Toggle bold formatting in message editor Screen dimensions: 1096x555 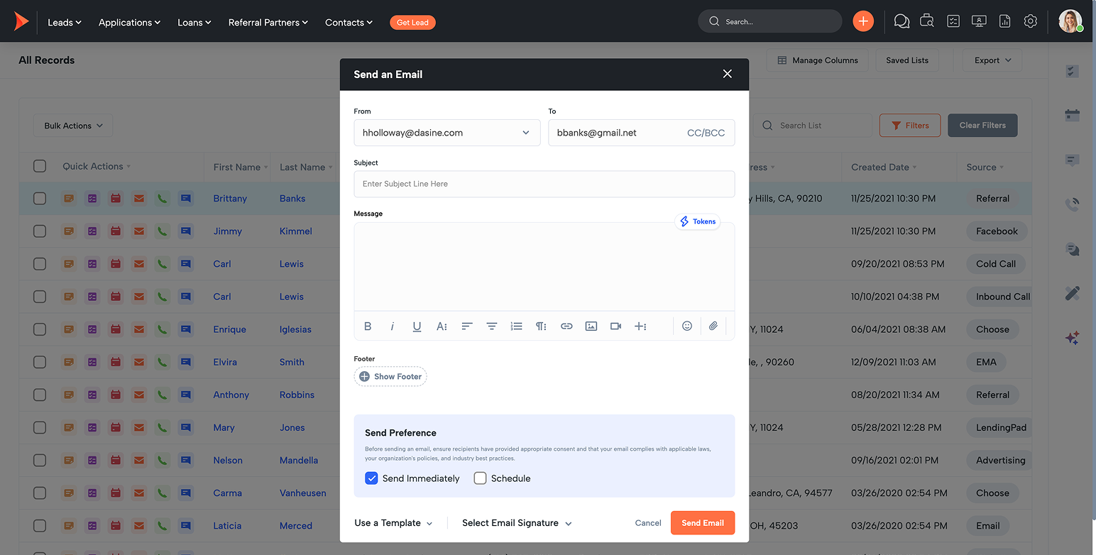click(368, 326)
